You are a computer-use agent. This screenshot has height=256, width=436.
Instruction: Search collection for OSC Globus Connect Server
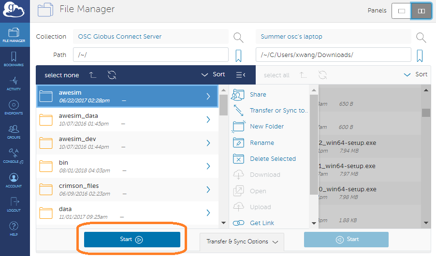[238, 37]
